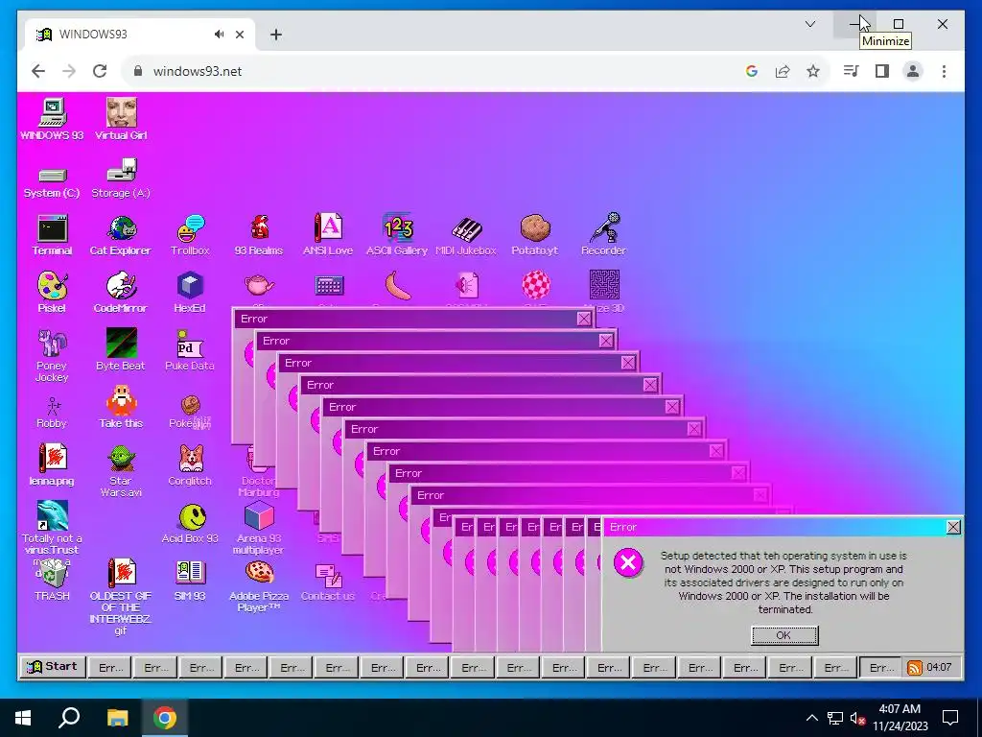Go back in browser history

(38, 71)
